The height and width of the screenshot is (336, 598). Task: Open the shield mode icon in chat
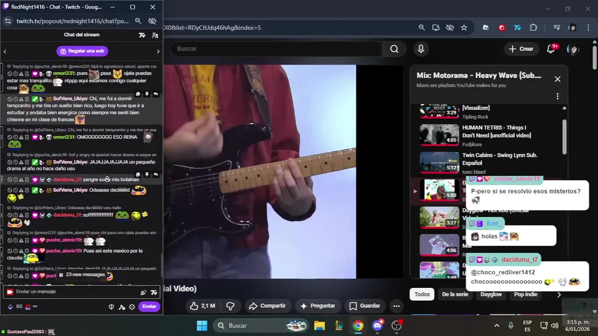[111, 307]
